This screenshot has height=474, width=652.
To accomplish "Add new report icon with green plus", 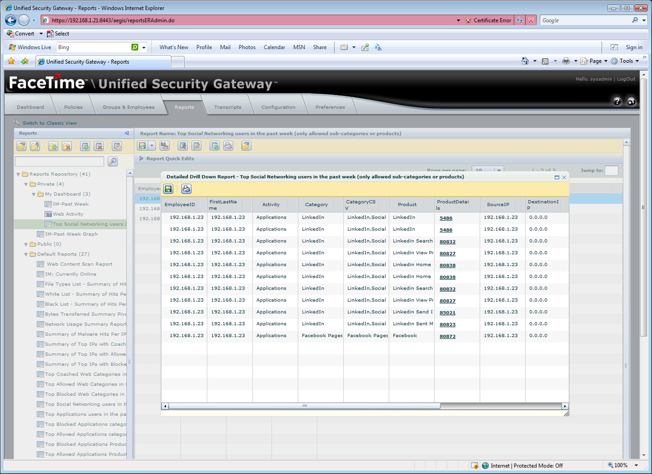I will pyautogui.click(x=86, y=146).
